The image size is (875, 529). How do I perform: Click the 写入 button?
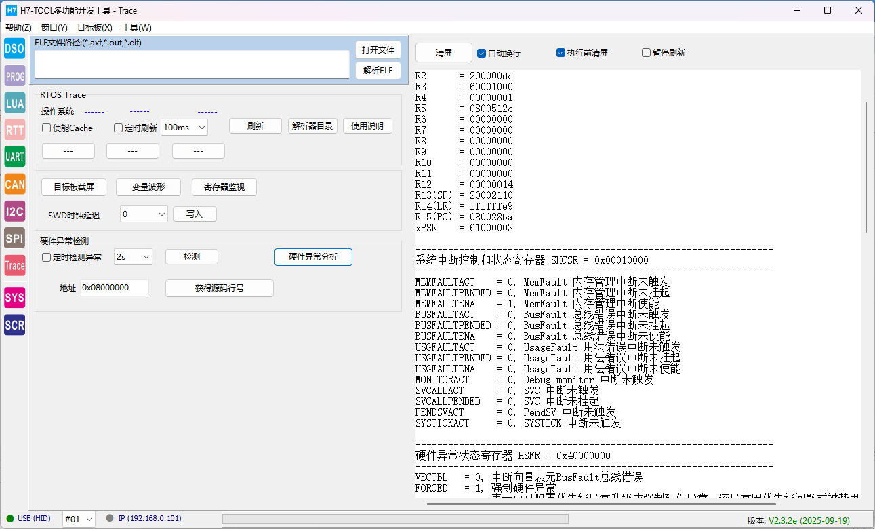195,214
